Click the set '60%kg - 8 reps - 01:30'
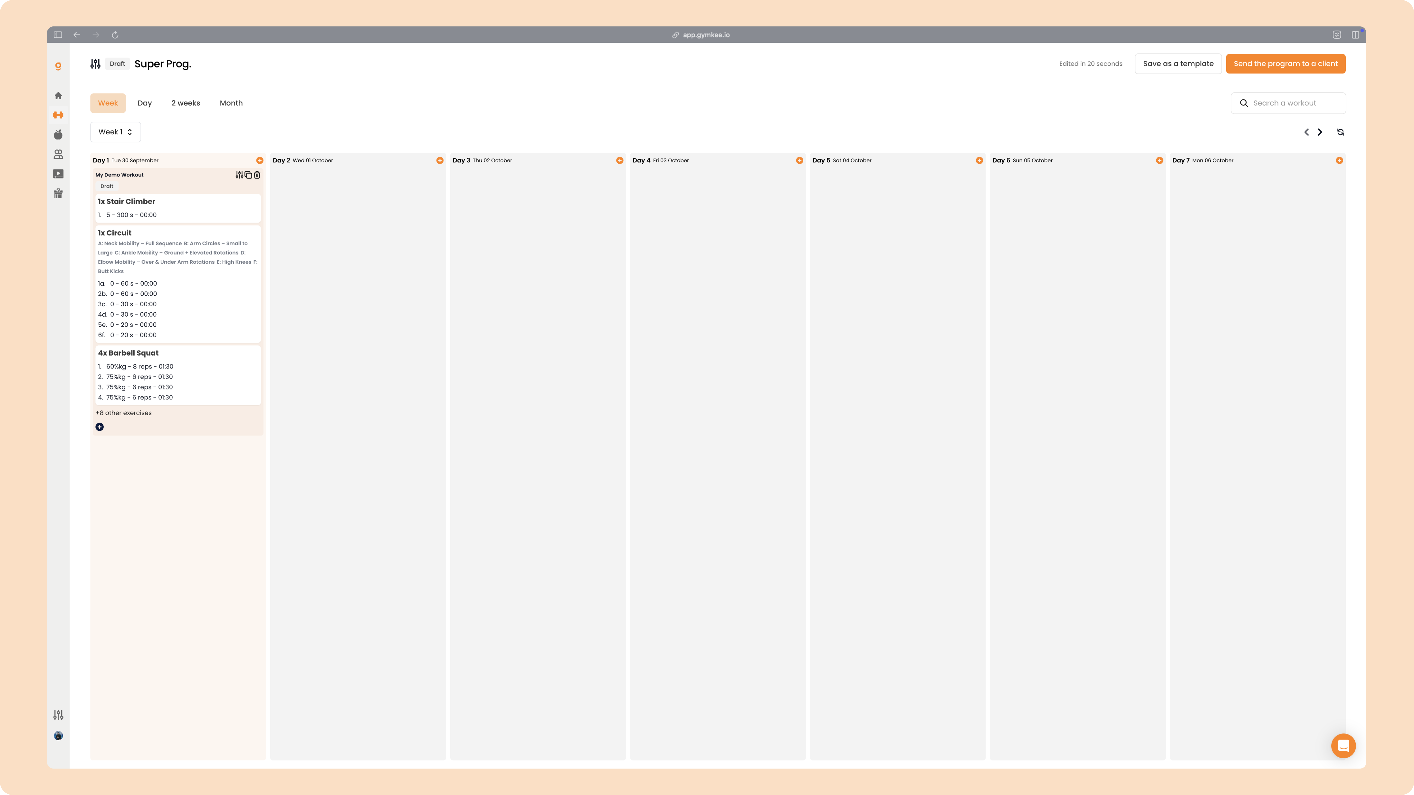This screenshot has height=795, width=1414. click(140, 366)
